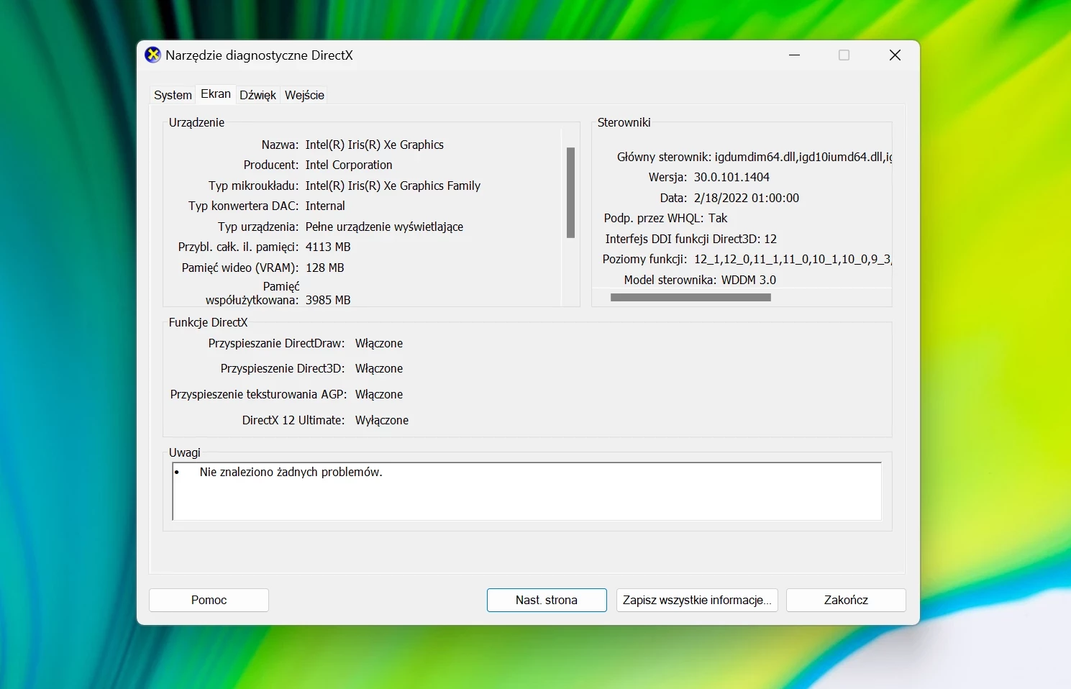Open the Dźwięk tab
1071x689 pixels.
point(258,95)
